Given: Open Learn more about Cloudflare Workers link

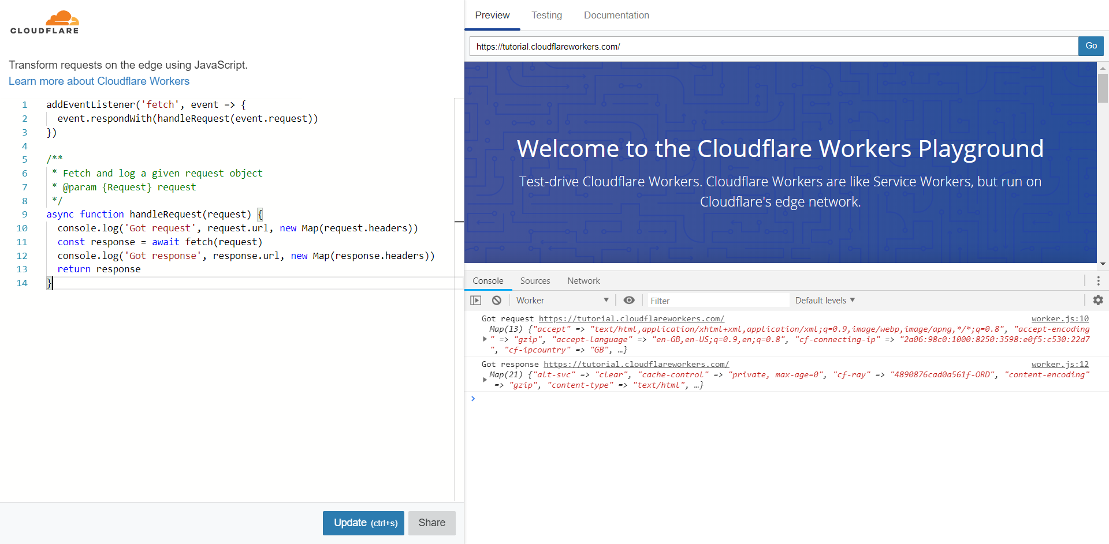Looking at the screenshot, I should pos(99,81).
